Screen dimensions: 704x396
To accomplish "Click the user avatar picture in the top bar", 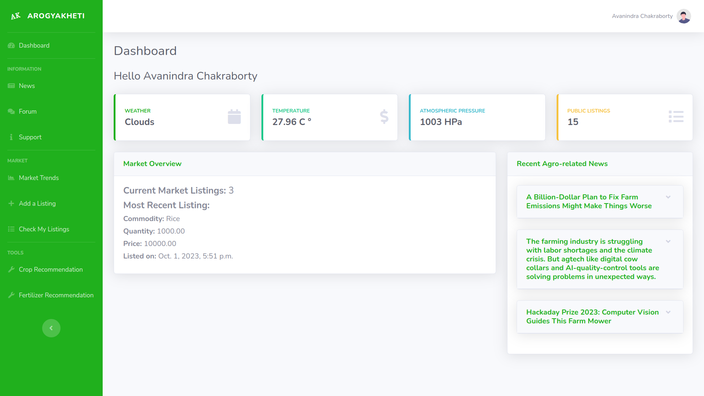I will coord(683,16).
